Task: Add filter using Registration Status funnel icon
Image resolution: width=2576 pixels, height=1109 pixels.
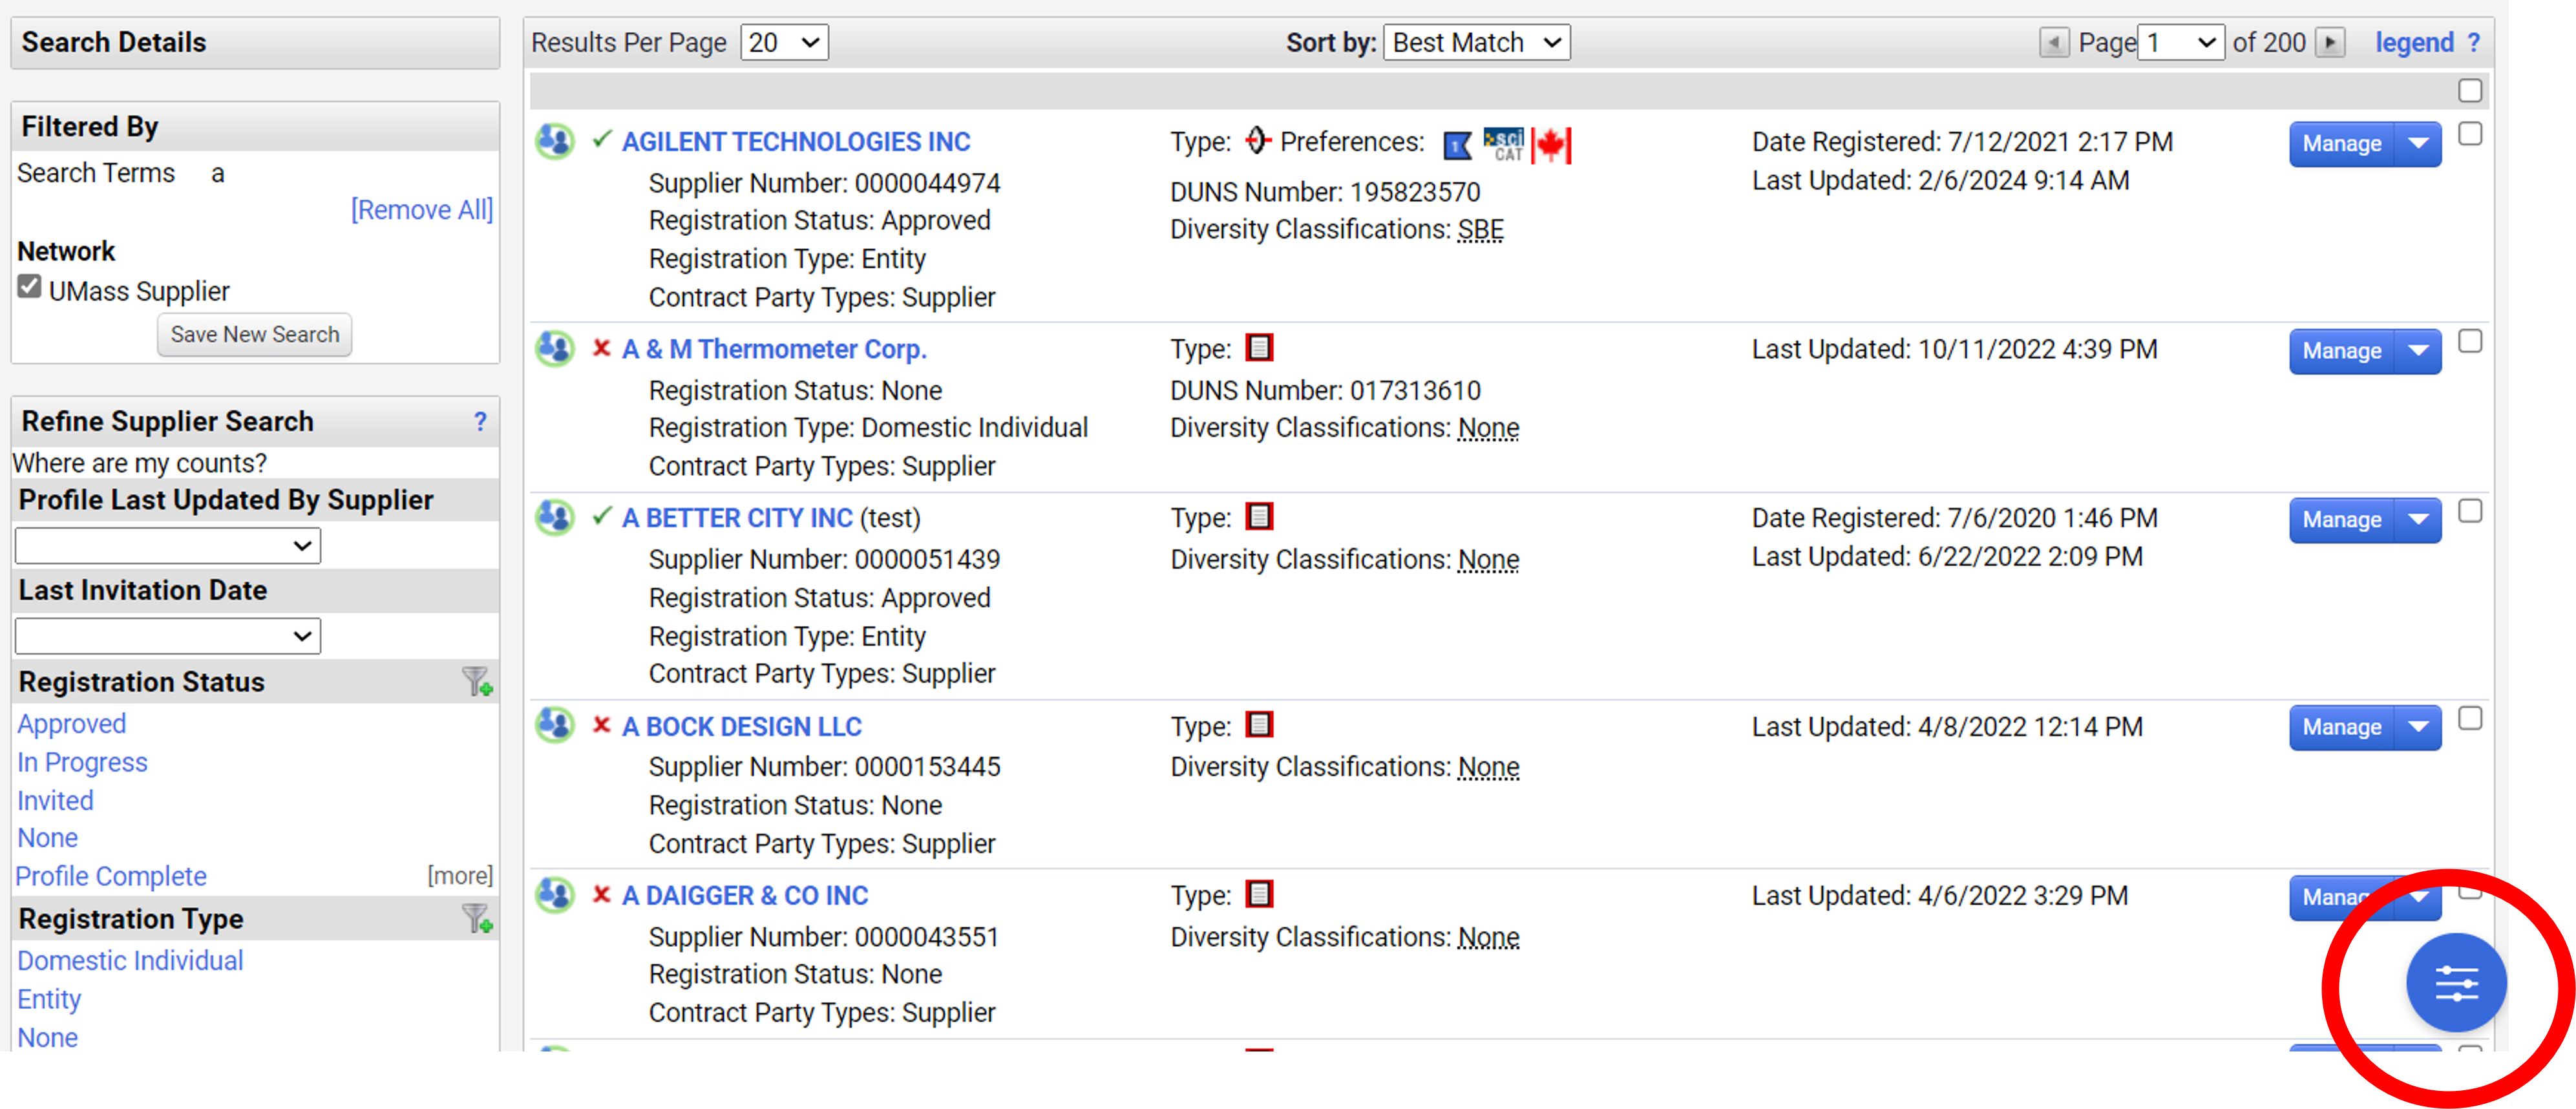Action: tap(477, 682)
